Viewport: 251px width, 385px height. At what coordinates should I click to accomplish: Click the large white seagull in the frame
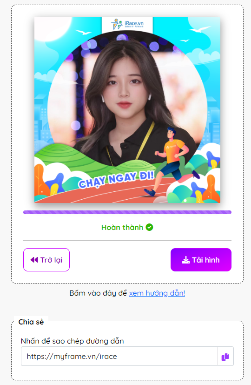tap(200, 29)
